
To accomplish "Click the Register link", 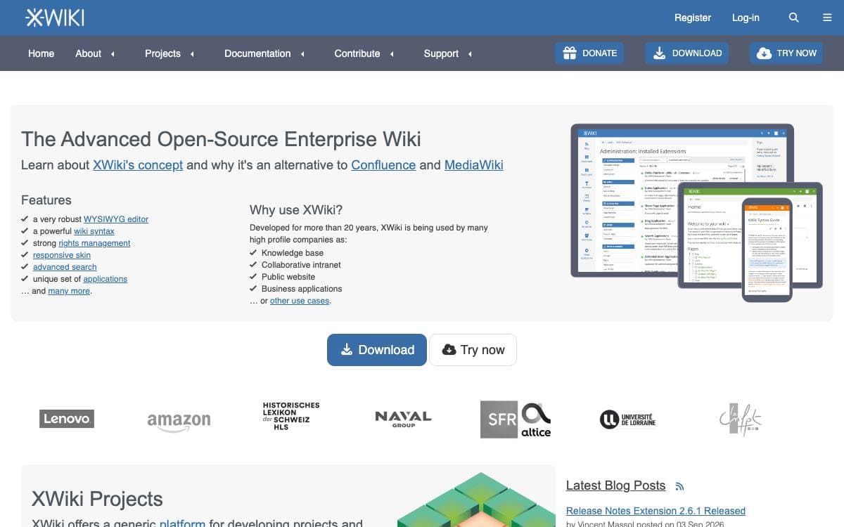I will click(693, 18).
